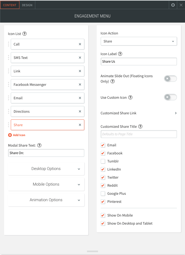Turn on the Use Custom Icon switch
185x255 pixels.
(170, 97)
